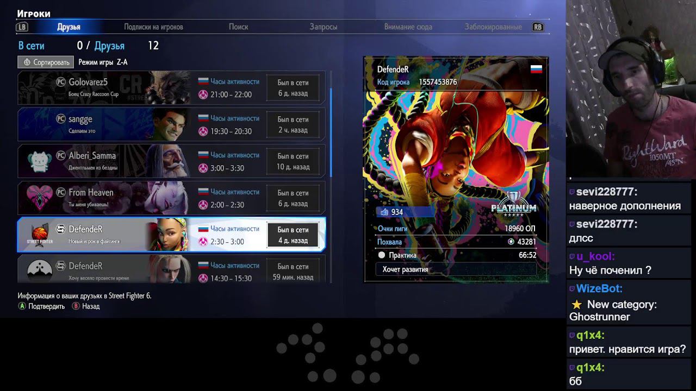The image size is (696, 391).
Task: Switch to the Друзья tab
Action: tap(69, 27)
